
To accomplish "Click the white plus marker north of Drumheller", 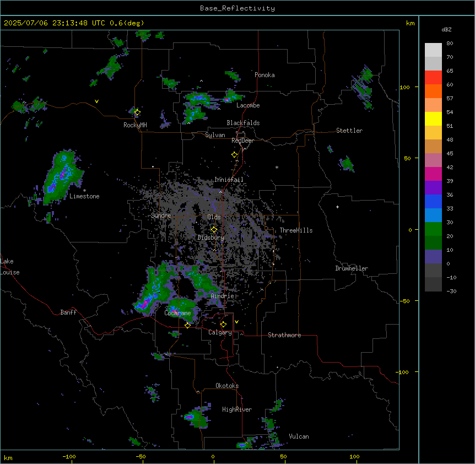I will coord(337,207).
